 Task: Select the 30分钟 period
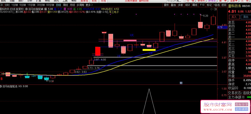pyautogui.click(x=41, y=5)
